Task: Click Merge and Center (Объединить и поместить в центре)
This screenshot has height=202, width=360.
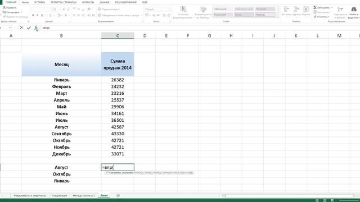Action: (x=119, y=15)
